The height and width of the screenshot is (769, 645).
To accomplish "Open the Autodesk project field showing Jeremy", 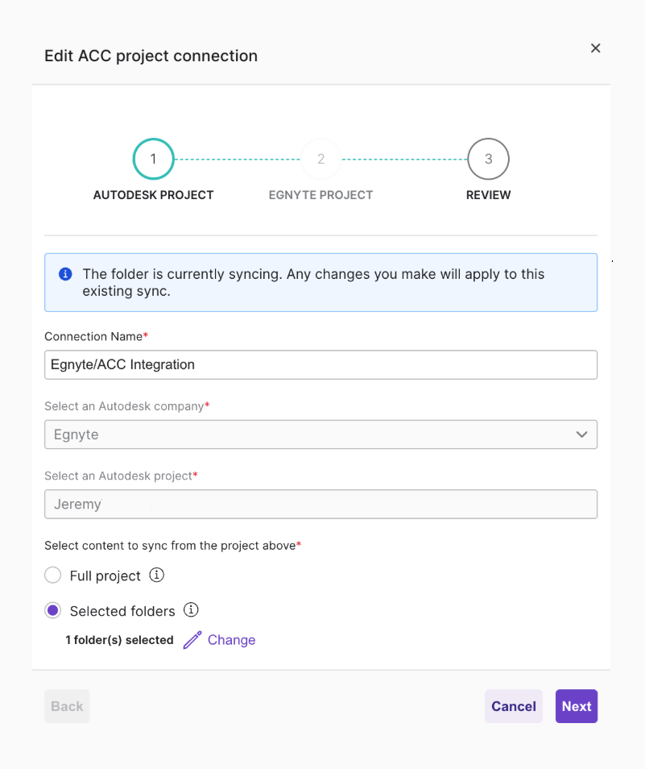I will 320,505.
